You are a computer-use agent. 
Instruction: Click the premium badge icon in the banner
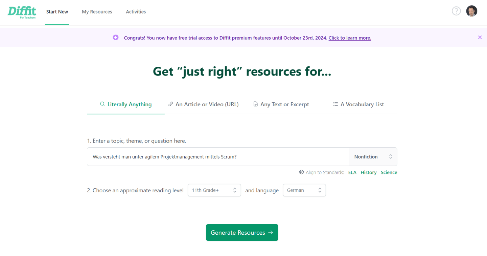click(116, 38)
